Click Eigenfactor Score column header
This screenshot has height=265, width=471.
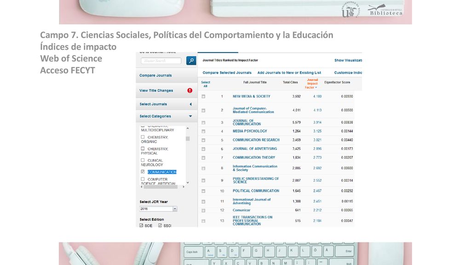pos(337,82)
